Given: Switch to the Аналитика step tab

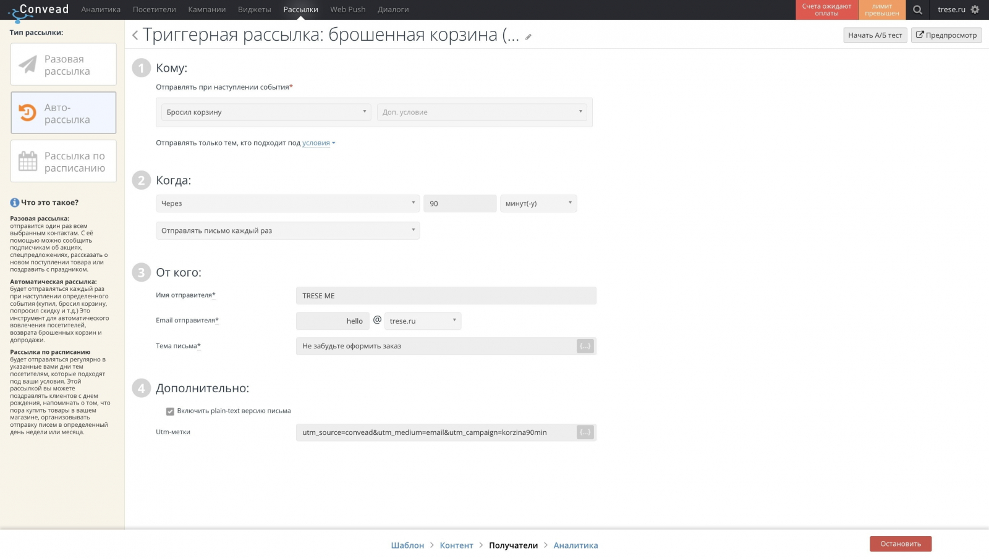Looking at the screenshot, I should pyautogui.click(x=575, y=545).
